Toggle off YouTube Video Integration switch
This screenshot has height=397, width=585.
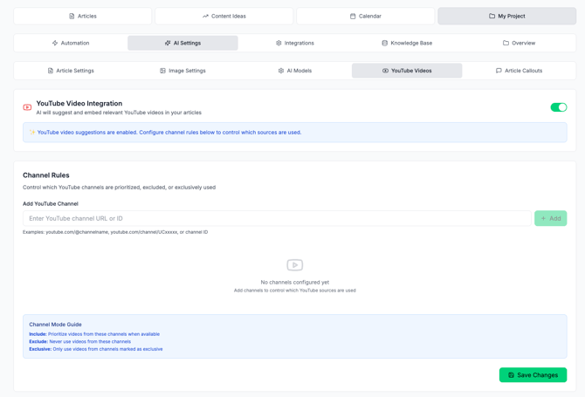click(x=558, y=107)
